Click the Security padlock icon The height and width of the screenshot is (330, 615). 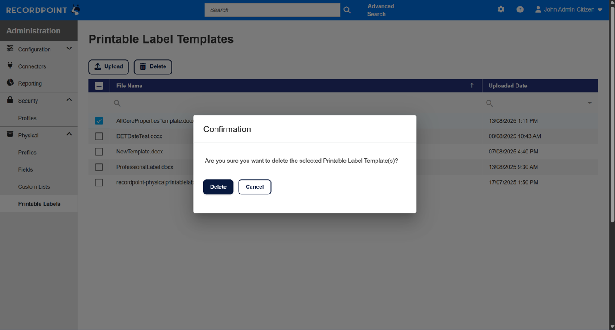(x=10, y=100)
